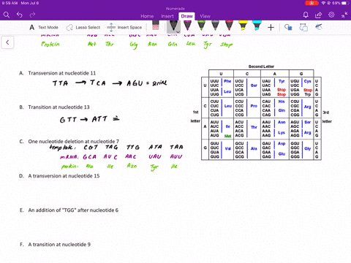Choose the Insert Space tool
The height and width of the screenshot is (263, 351).
point(124,27)
